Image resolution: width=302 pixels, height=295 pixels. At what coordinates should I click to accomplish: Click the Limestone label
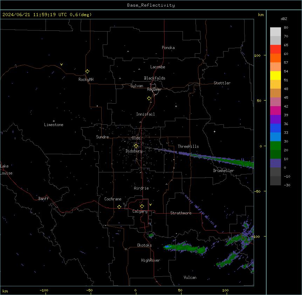(54, 125)
